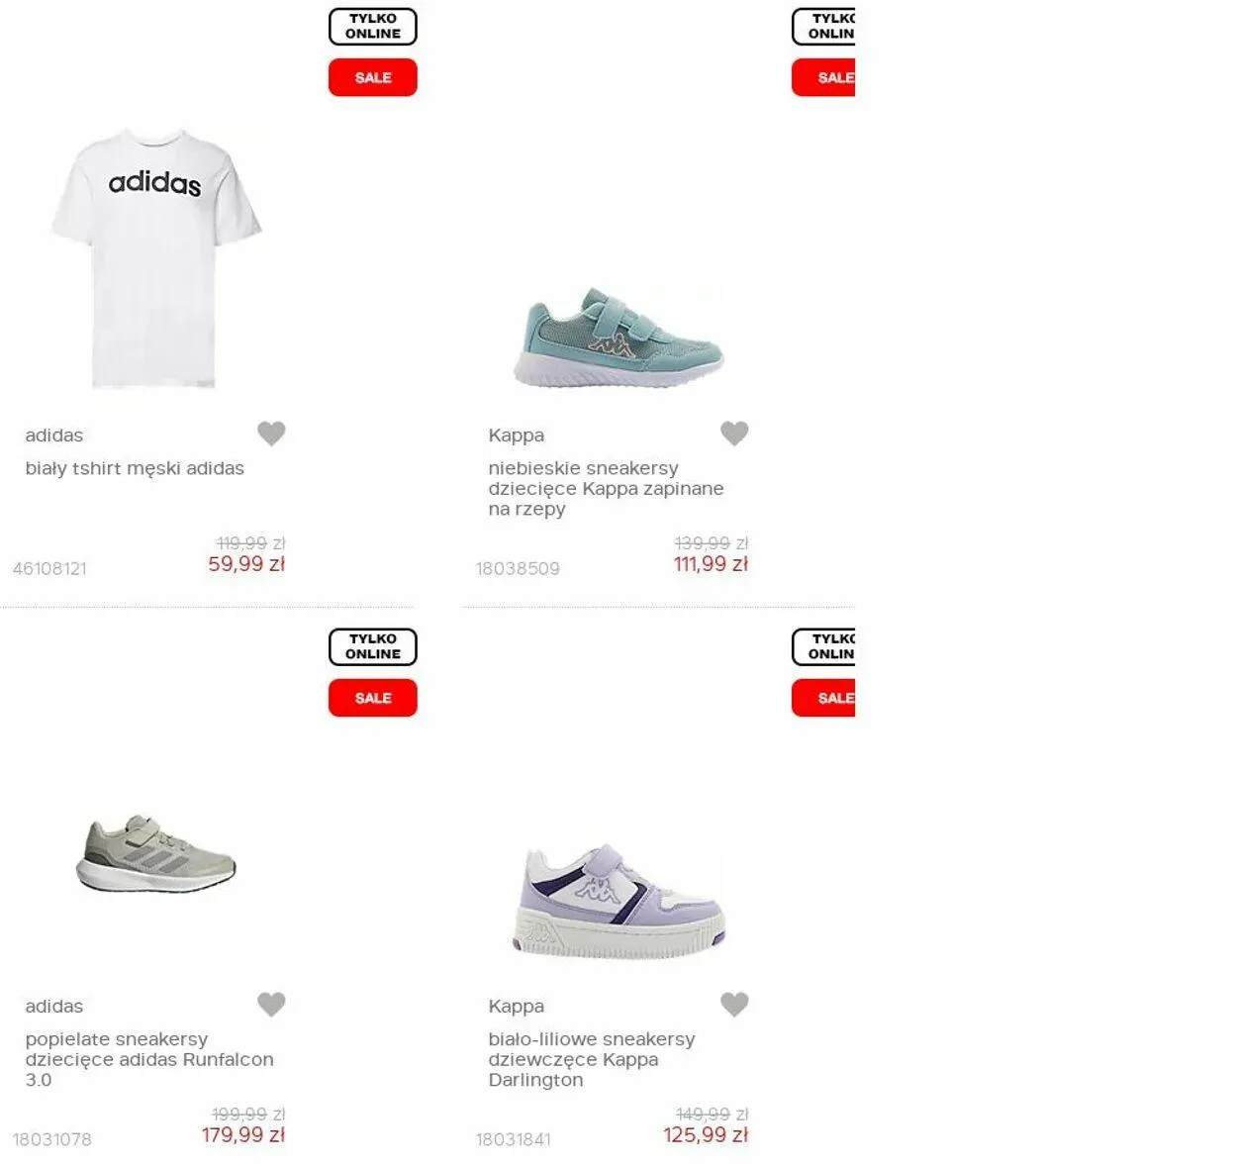
Task: Add blue Kappa sneakers to wishlist heart
Action: (x=734, y=434)
